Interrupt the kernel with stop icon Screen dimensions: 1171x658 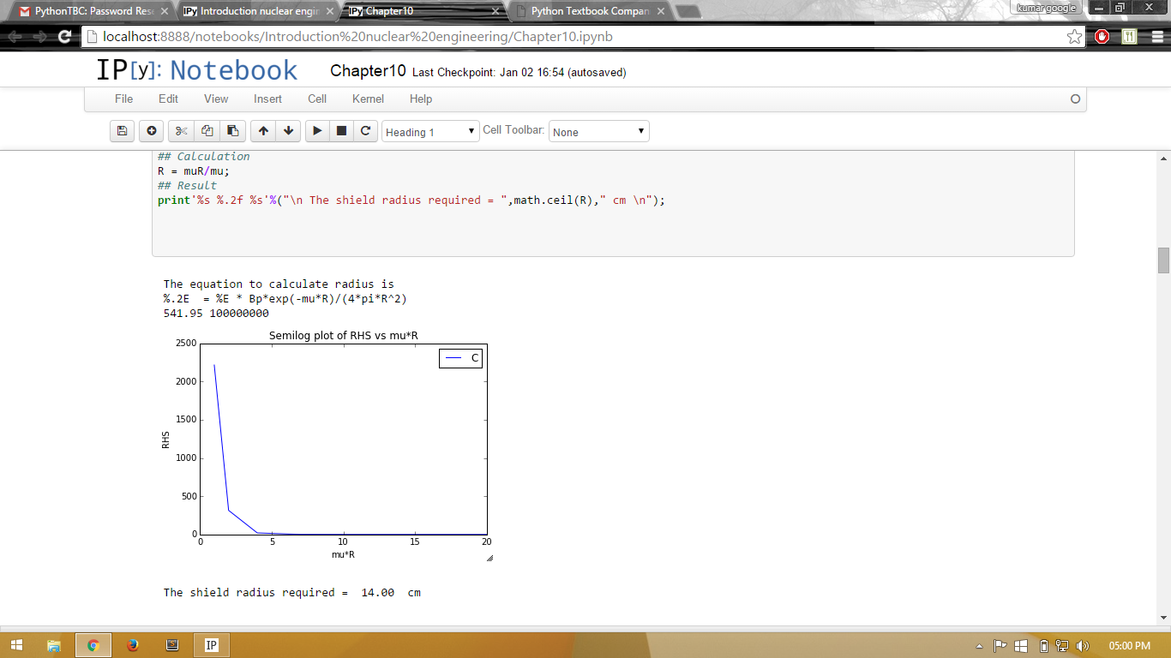click(341, 131)
